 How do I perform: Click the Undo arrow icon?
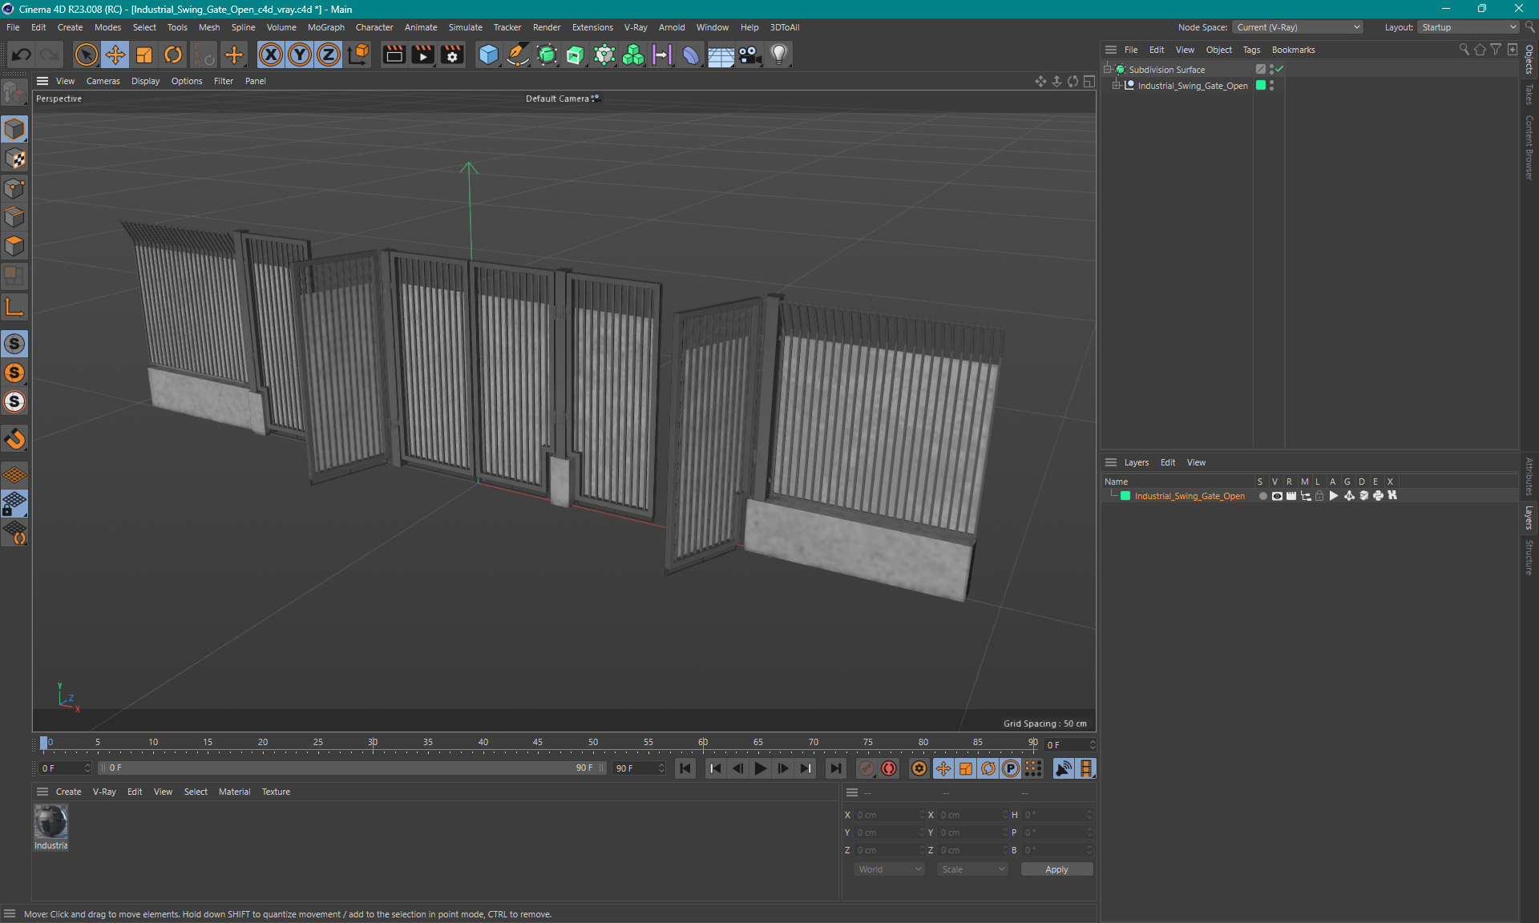pos(22,54)
